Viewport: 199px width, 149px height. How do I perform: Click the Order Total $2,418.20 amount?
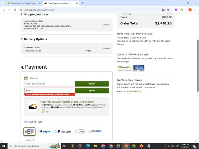163,23
